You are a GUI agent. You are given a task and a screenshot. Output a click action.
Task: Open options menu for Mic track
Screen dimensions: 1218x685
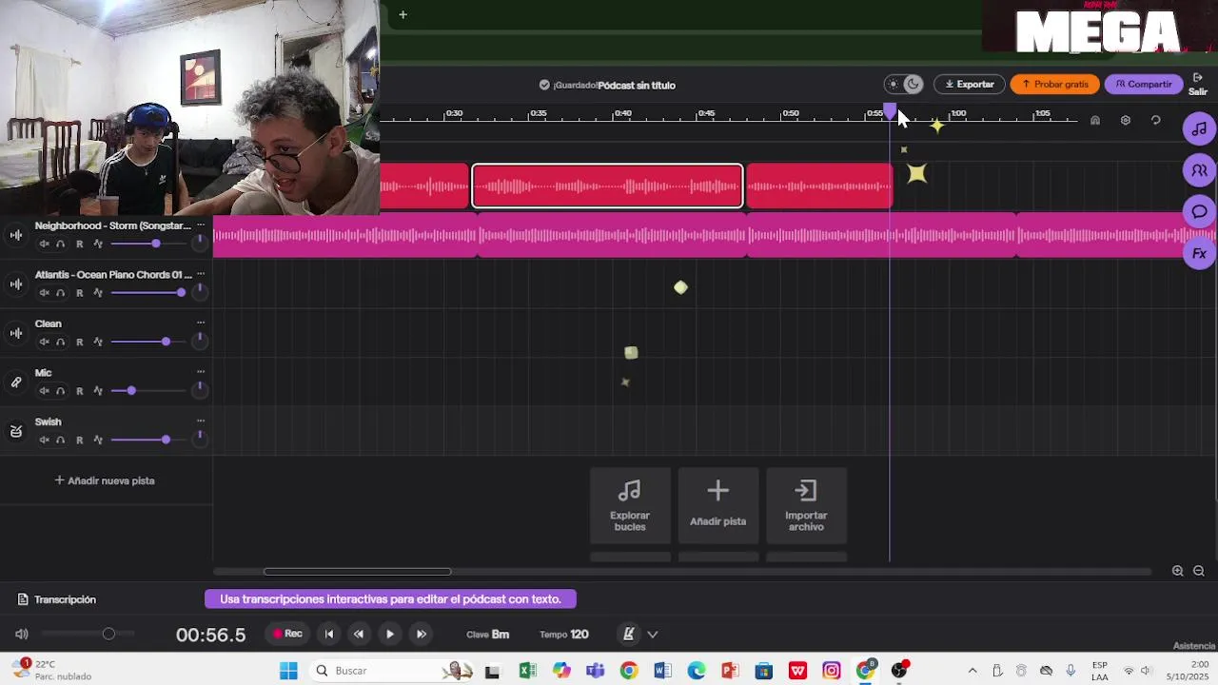[x=201, y=372]
